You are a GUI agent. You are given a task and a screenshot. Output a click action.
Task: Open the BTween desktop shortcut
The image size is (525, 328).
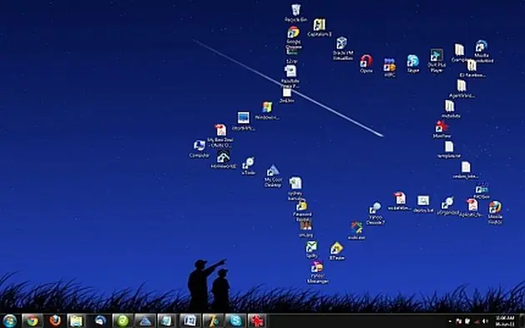pos(337,248)
